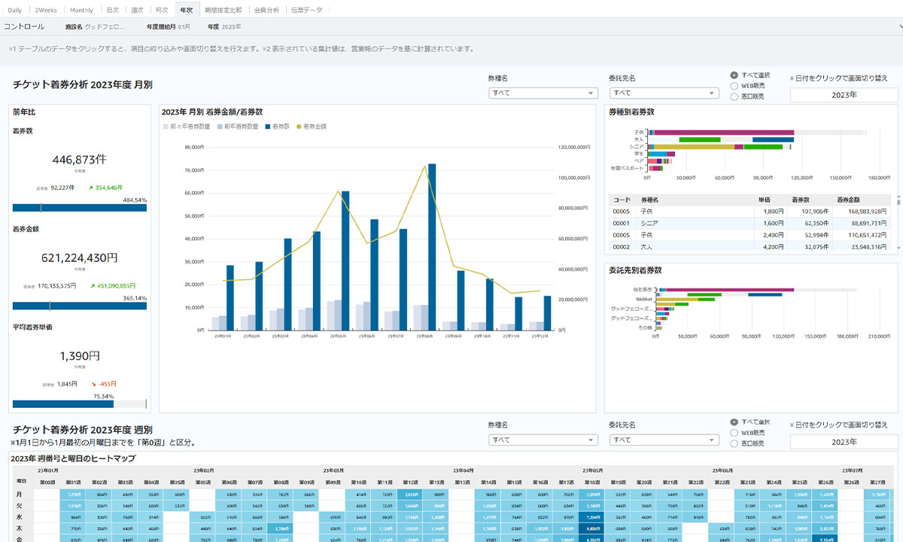Click the 1,390円 average price value
The height and width of the screenshot is (542, 903).
click(x=79, y=355)
